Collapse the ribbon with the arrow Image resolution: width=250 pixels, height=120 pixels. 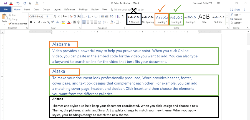(x=248, y=28)
